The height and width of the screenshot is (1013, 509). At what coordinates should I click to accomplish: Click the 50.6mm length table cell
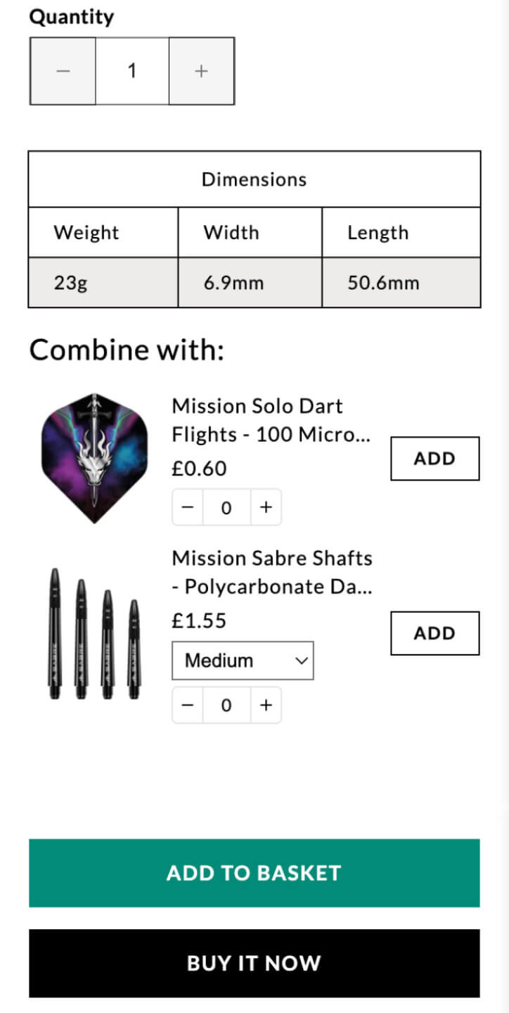pyautogui.click(x=401, y=283)
